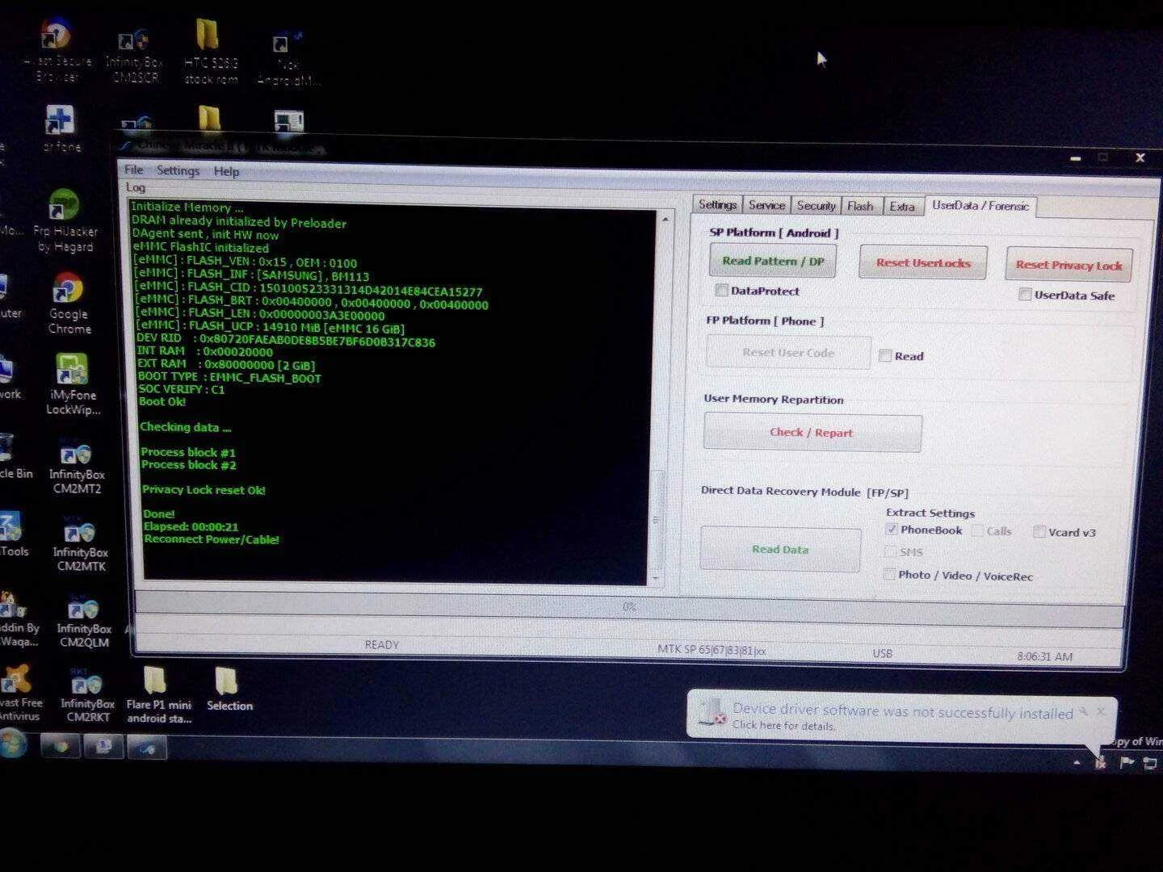1163x872 pixels.
Task: Open the Avast Free Antivirus desktop icon
Action: pos(19,693)
